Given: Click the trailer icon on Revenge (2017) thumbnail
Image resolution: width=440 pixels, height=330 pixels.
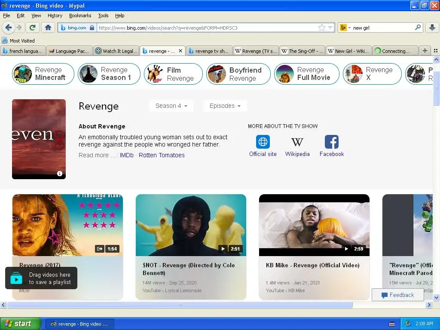Looking at the screenshot, I should tap(99, 249).
